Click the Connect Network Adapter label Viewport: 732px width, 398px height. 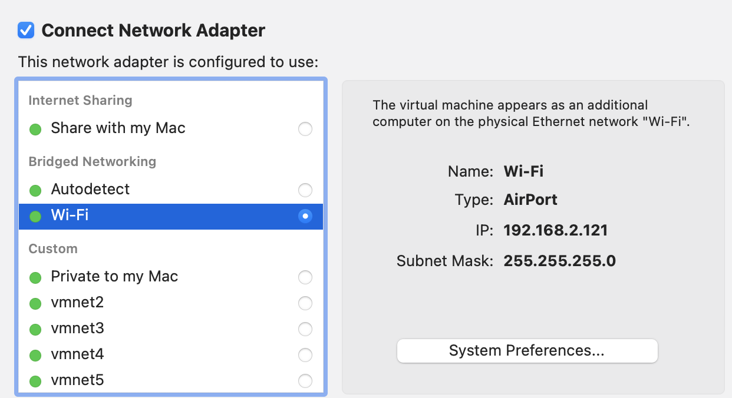coord(153,31)
